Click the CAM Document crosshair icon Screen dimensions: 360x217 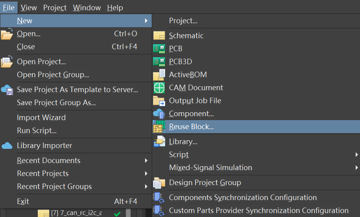159,88
